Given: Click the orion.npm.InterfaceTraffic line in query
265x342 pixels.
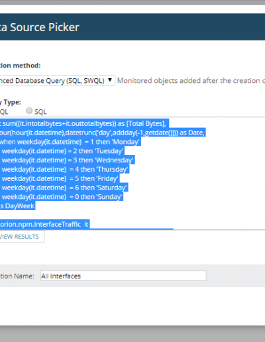Looking at the screenshot, I should (44, 225).
